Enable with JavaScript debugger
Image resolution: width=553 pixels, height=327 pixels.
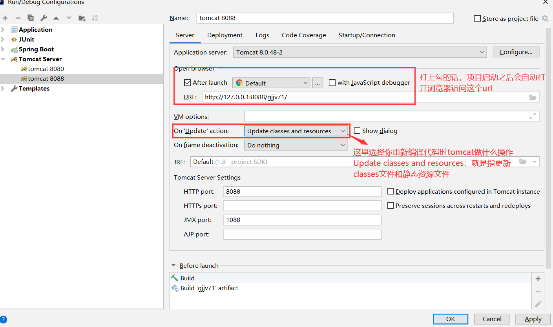(x=332, y=83)
